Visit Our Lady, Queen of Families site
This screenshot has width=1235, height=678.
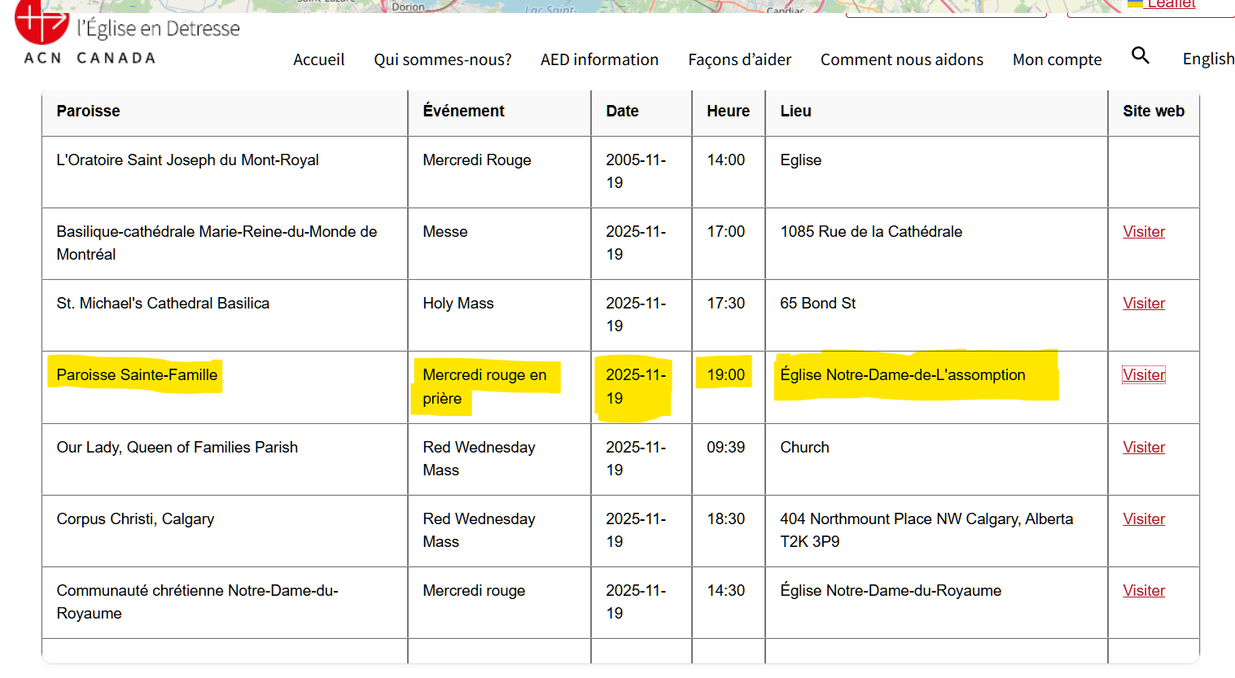point(1143,448)
